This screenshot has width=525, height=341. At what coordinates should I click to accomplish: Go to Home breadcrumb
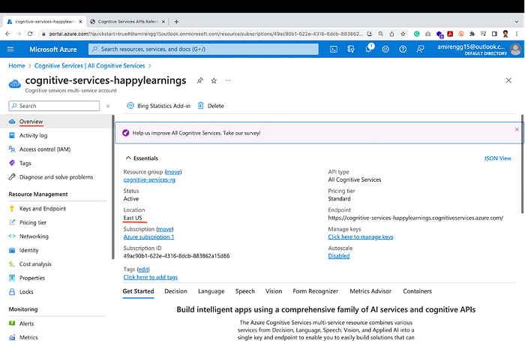coord(16,66)
